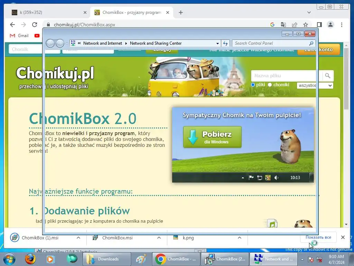Open media player taskbar icon
This screenshot has width=354, height=266.
50,259
